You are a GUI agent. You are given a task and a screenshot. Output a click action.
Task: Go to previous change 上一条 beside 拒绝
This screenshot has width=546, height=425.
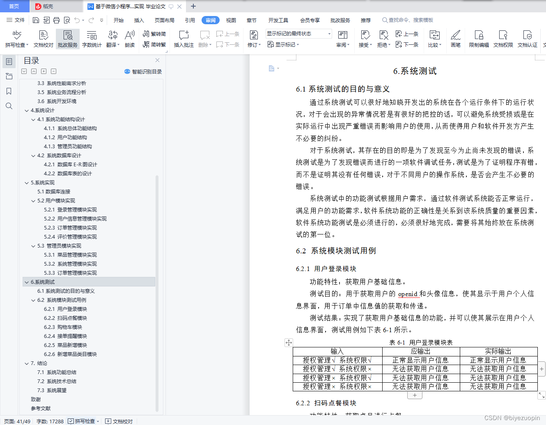407,34
